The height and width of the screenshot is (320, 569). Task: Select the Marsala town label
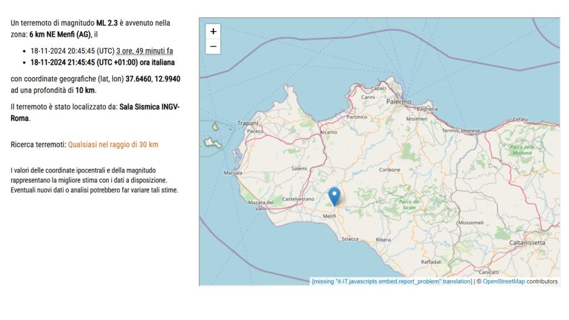tap(233, 173)
